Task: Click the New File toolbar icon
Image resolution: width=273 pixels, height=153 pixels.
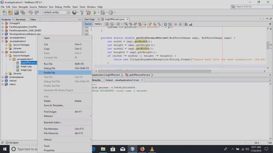Action: [4, 12]
